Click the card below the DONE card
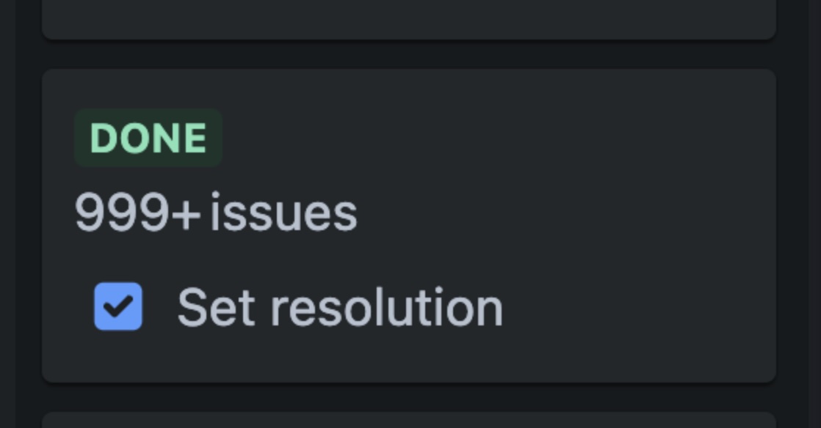821x428 pixels. (410, 421)
